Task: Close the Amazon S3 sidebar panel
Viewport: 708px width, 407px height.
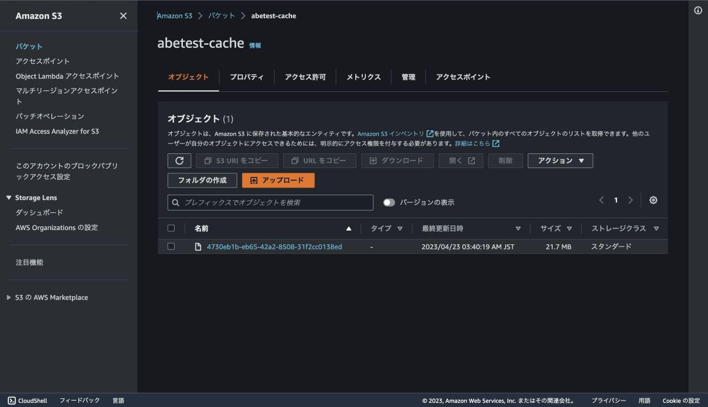Action: 123,16
